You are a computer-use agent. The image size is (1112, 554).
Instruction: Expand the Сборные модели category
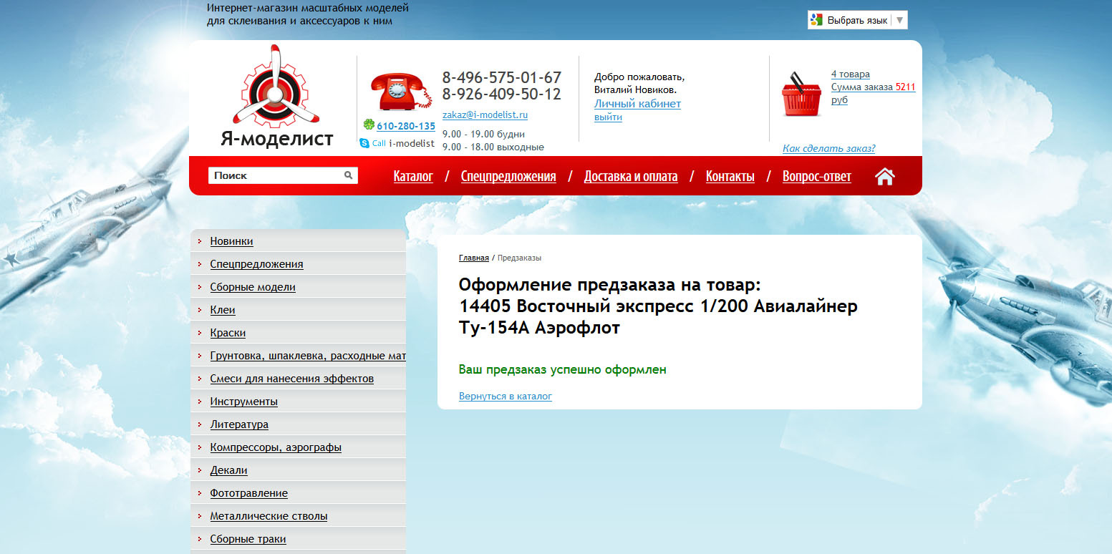click(x=252, y=286)
